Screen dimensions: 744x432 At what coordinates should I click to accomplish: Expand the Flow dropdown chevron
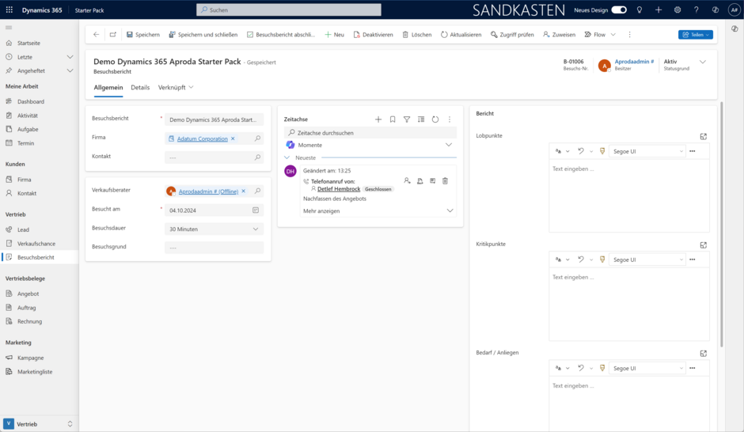613,35
